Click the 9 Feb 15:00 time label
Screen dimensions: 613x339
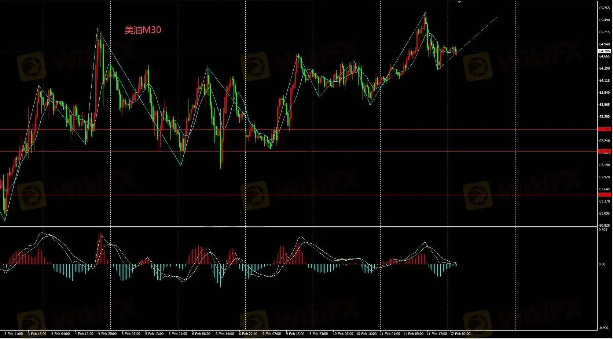295,334
